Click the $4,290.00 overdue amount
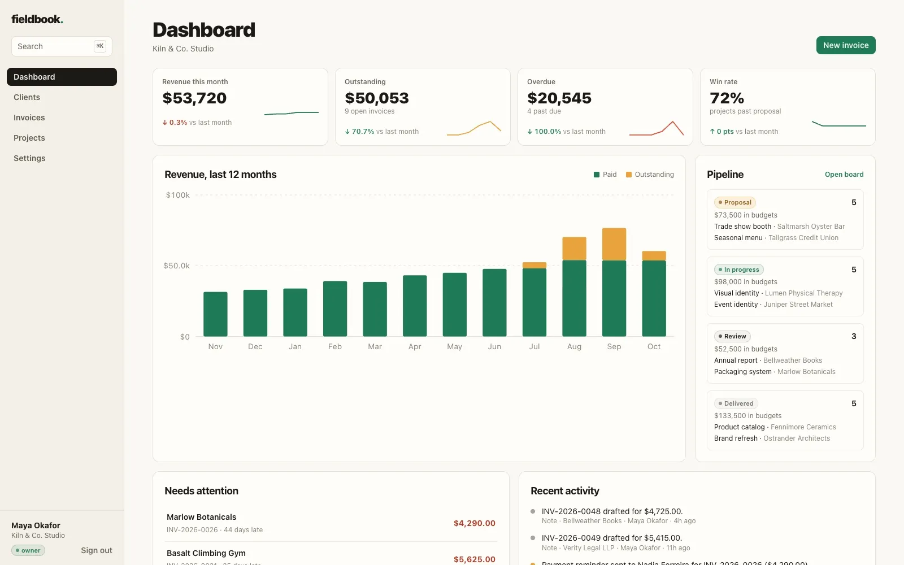904x565 pixels. pyautogui.click(x=475, y=523)
